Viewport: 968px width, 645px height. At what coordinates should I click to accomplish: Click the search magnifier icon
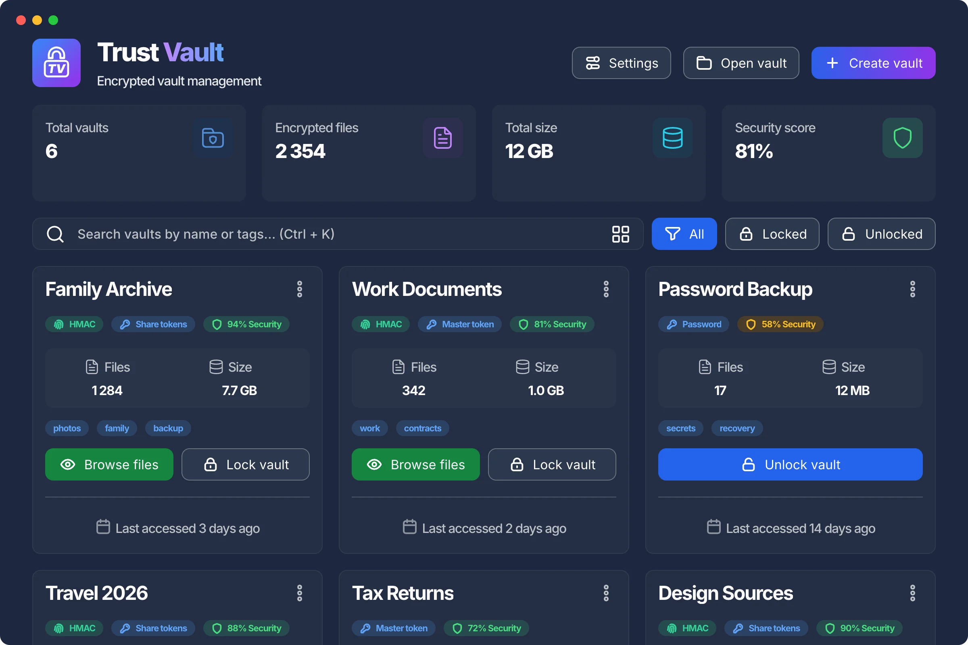click(x=55, y=234)
